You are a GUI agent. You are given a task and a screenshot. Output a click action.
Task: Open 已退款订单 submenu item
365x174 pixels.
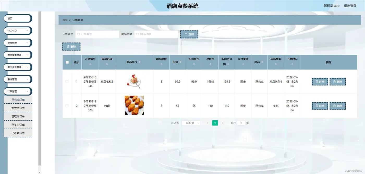18,133
